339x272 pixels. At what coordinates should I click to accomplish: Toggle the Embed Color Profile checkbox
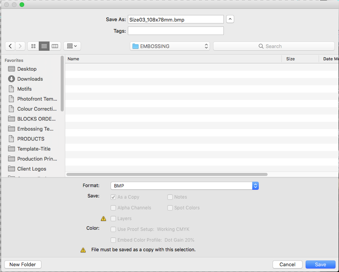[113, 240]
